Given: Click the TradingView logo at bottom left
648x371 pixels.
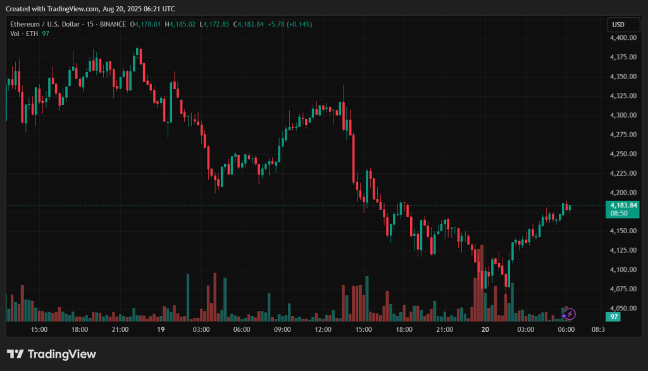Looking at the screenshot, I should point(16,355).
